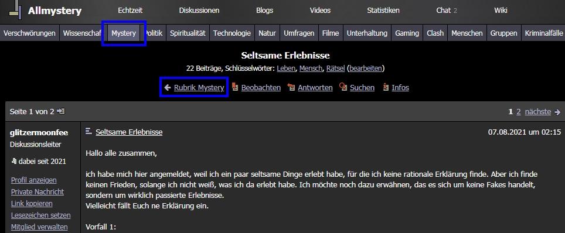The height and width of the screenshot is (233, 565).
Task: Select the Clash category tab
Action: (x=435, y=33)
